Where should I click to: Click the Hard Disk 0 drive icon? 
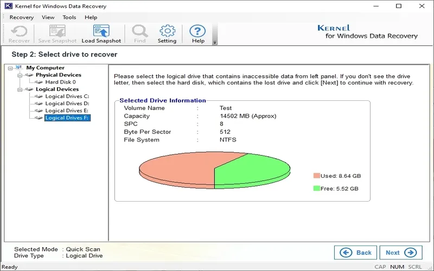39,82
